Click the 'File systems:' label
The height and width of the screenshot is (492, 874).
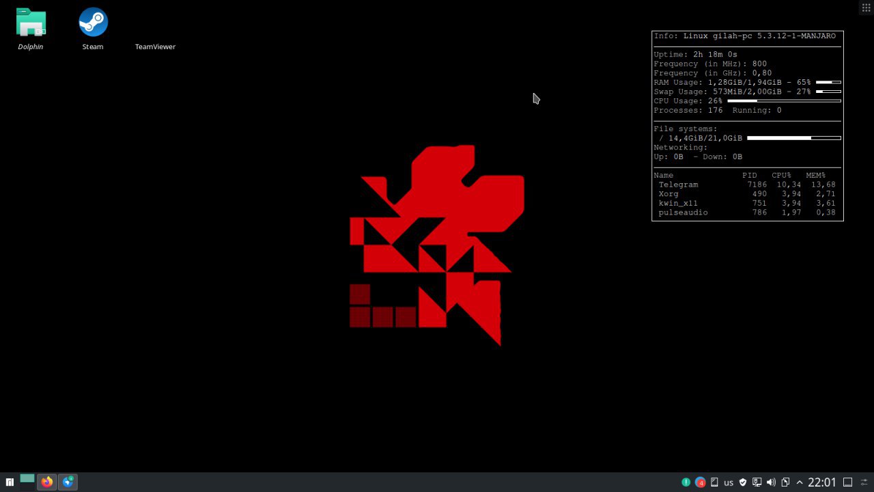coord(686,128)
